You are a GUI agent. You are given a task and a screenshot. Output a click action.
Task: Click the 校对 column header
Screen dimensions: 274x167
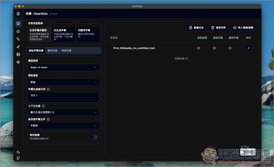click(249, 38)
